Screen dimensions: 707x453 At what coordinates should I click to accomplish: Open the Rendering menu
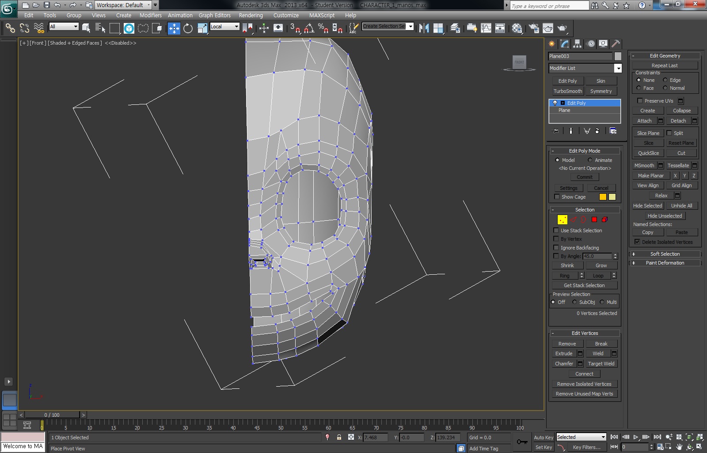coord(251,15)
